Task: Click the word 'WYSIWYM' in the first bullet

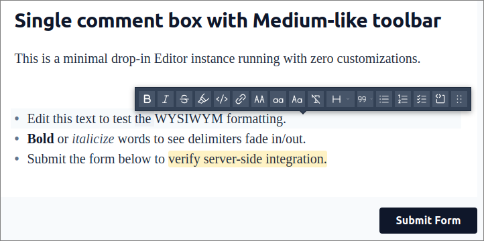Action: pos(188,118)
